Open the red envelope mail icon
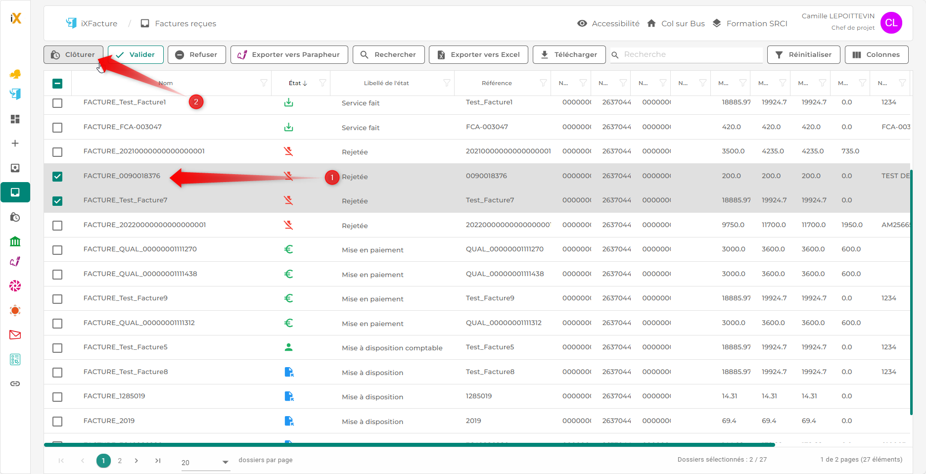Viewport: 926px width, 474px height. point(15,335)
